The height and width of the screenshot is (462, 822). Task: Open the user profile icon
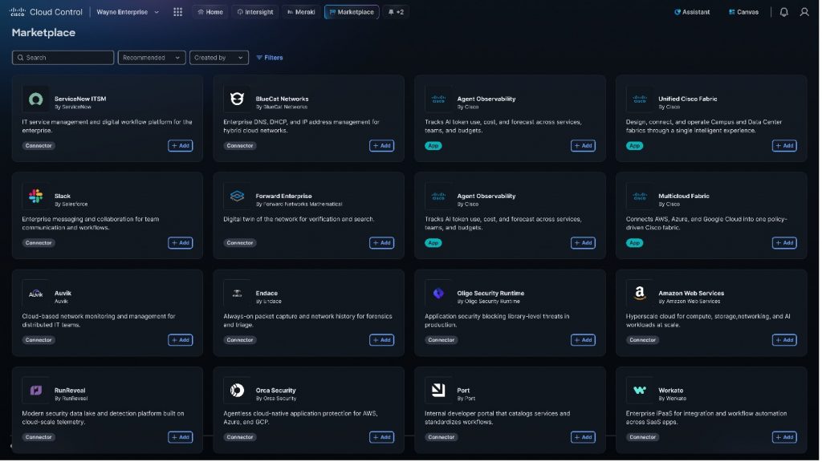click(x=806, y=11)
